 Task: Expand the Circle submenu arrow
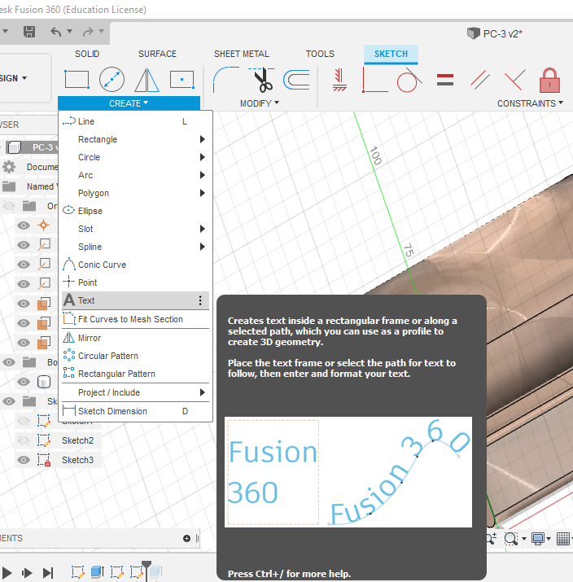click(x=202, y=157)
